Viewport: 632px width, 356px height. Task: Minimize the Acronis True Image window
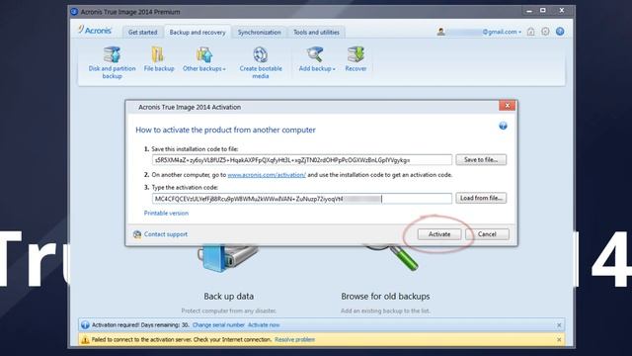(529, 11)
